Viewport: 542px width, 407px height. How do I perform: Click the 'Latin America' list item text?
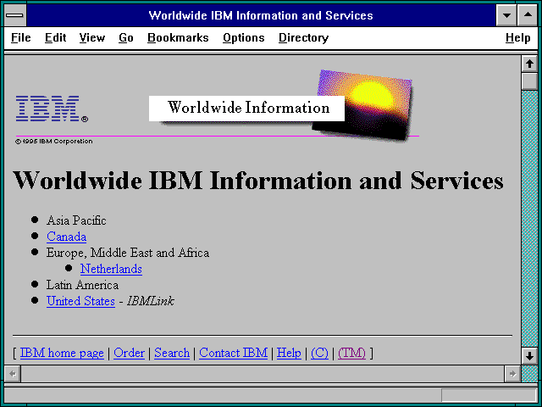tap(82, 285)
